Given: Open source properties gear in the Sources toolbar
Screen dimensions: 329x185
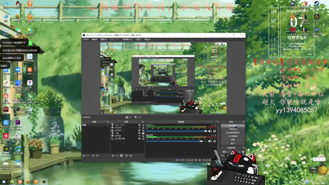Looking at the screenshot, I should [x=121, y=156].
